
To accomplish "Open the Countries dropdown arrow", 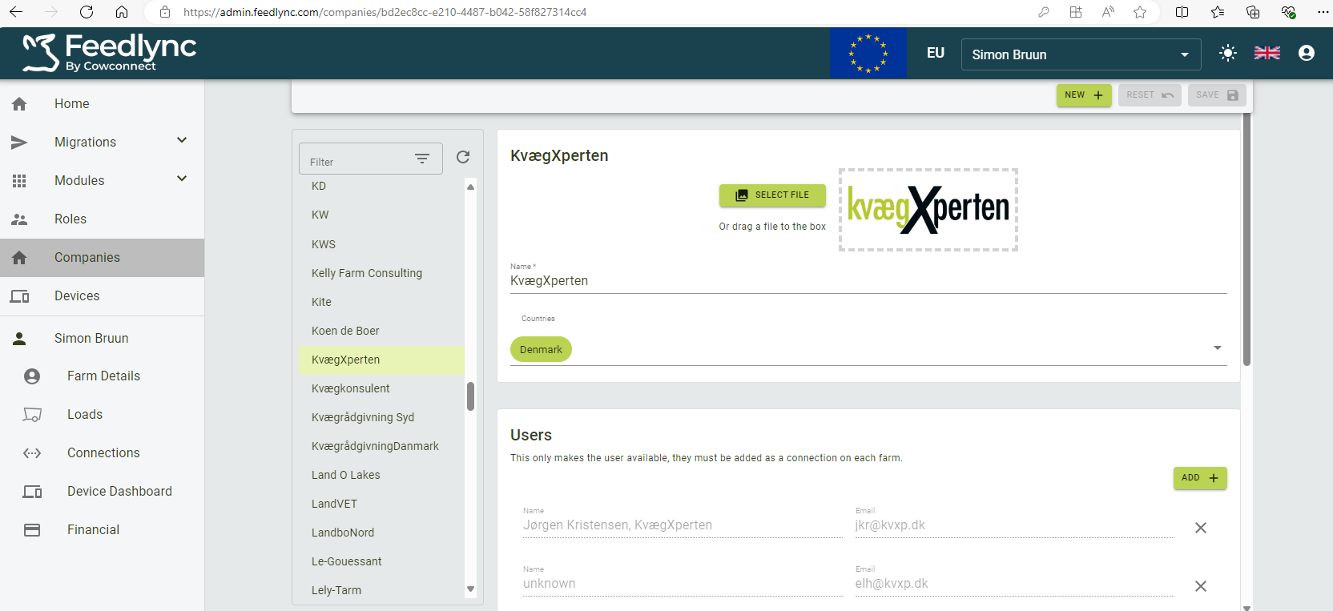I will pos(1218,348).
